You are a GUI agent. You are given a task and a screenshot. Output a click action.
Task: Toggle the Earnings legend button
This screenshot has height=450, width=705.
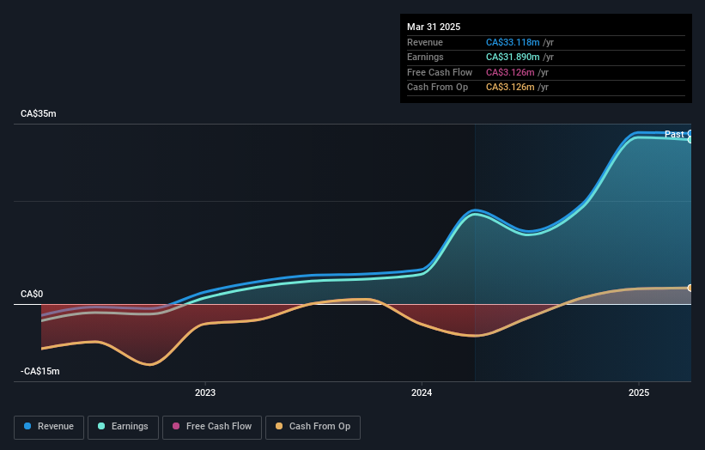[123, 427]
